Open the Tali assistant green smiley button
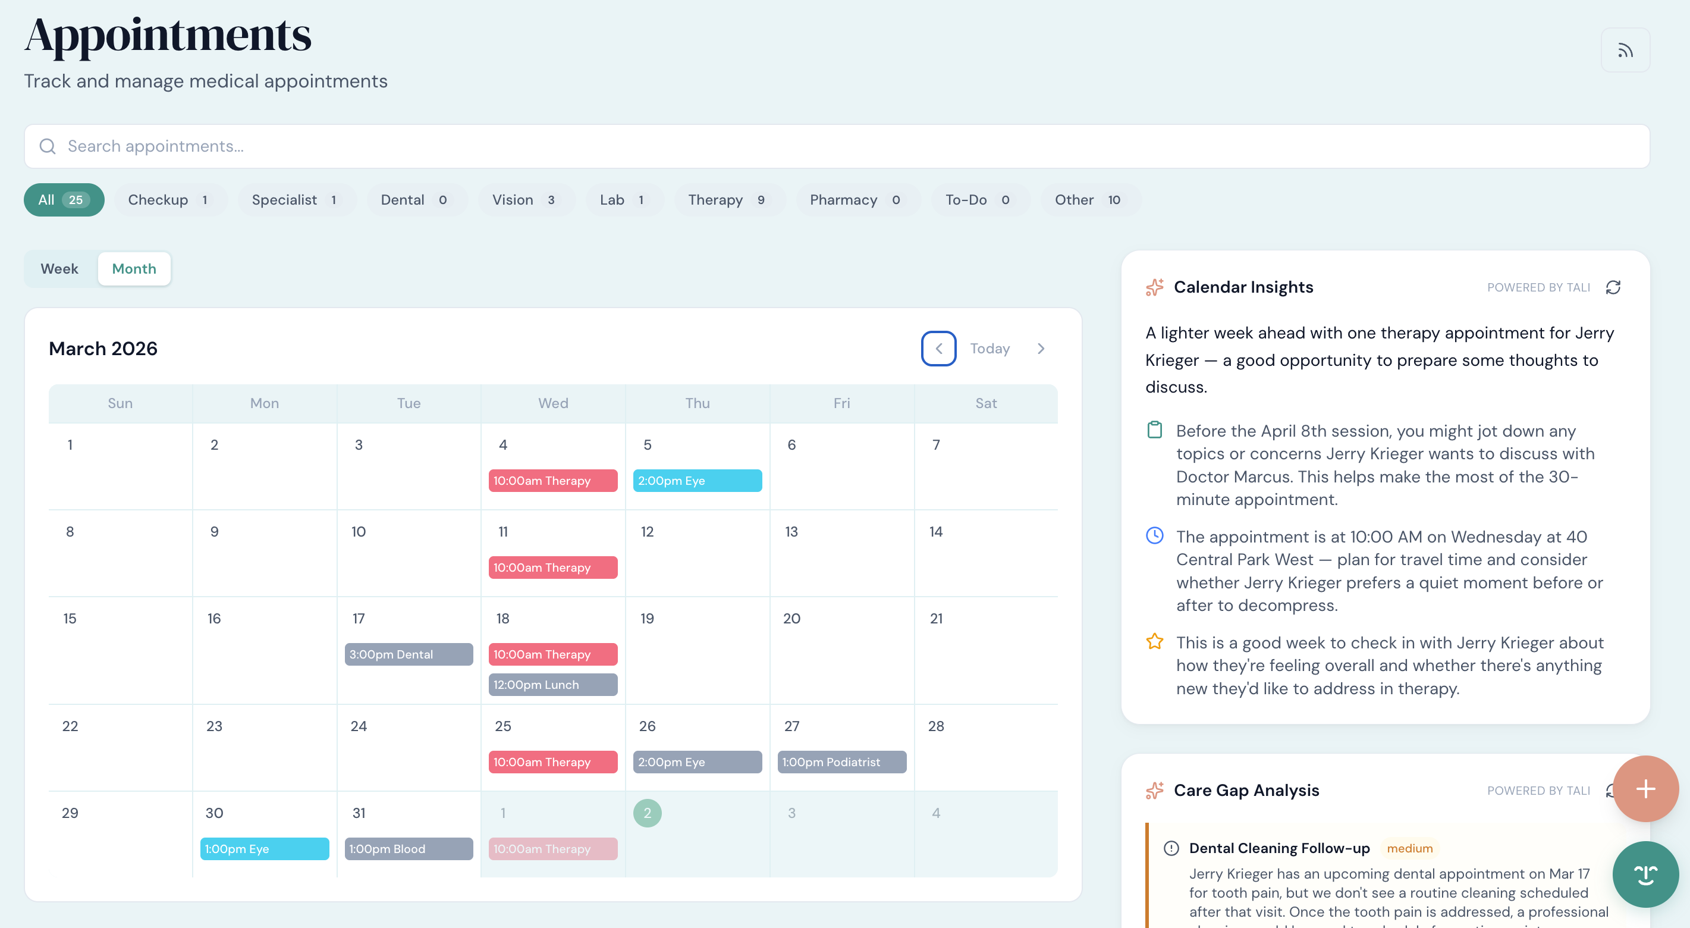This screenshot has width=1690, height=928. [1645, 874]
